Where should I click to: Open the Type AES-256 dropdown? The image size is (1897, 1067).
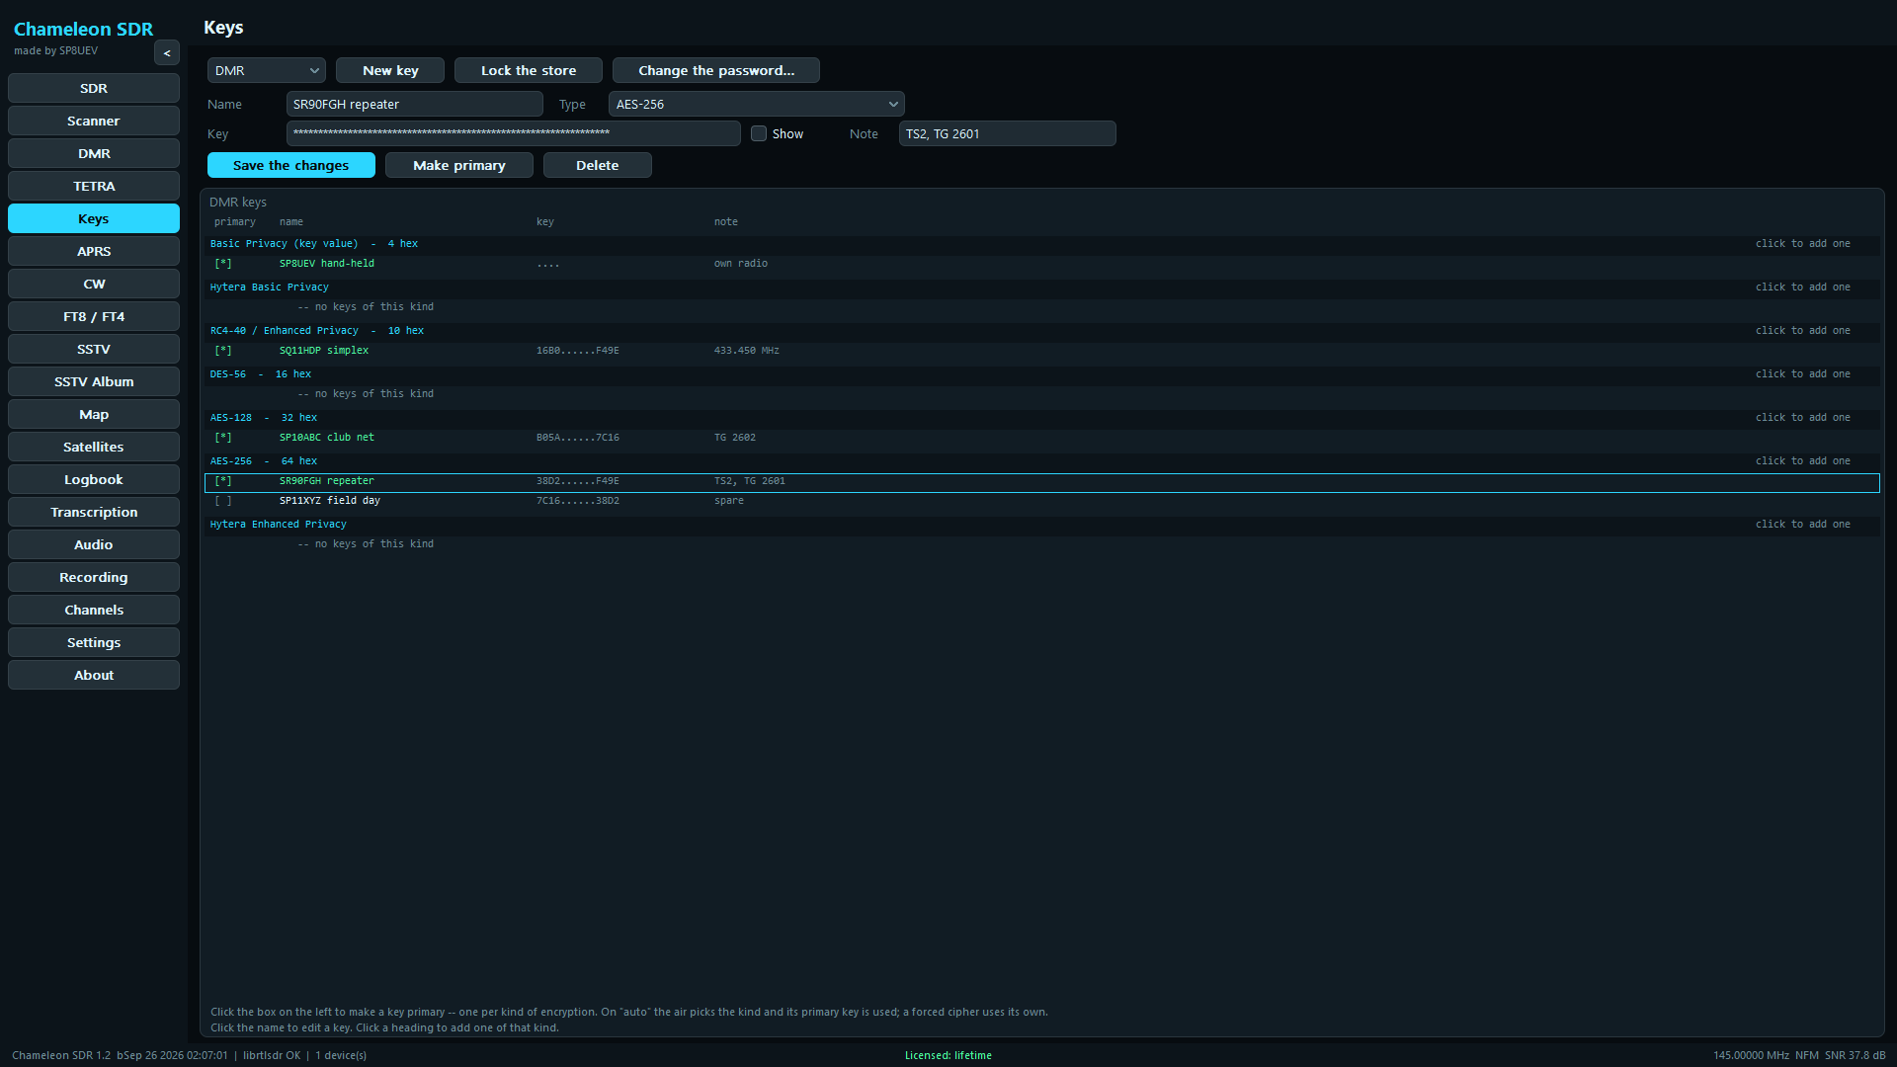757,104
